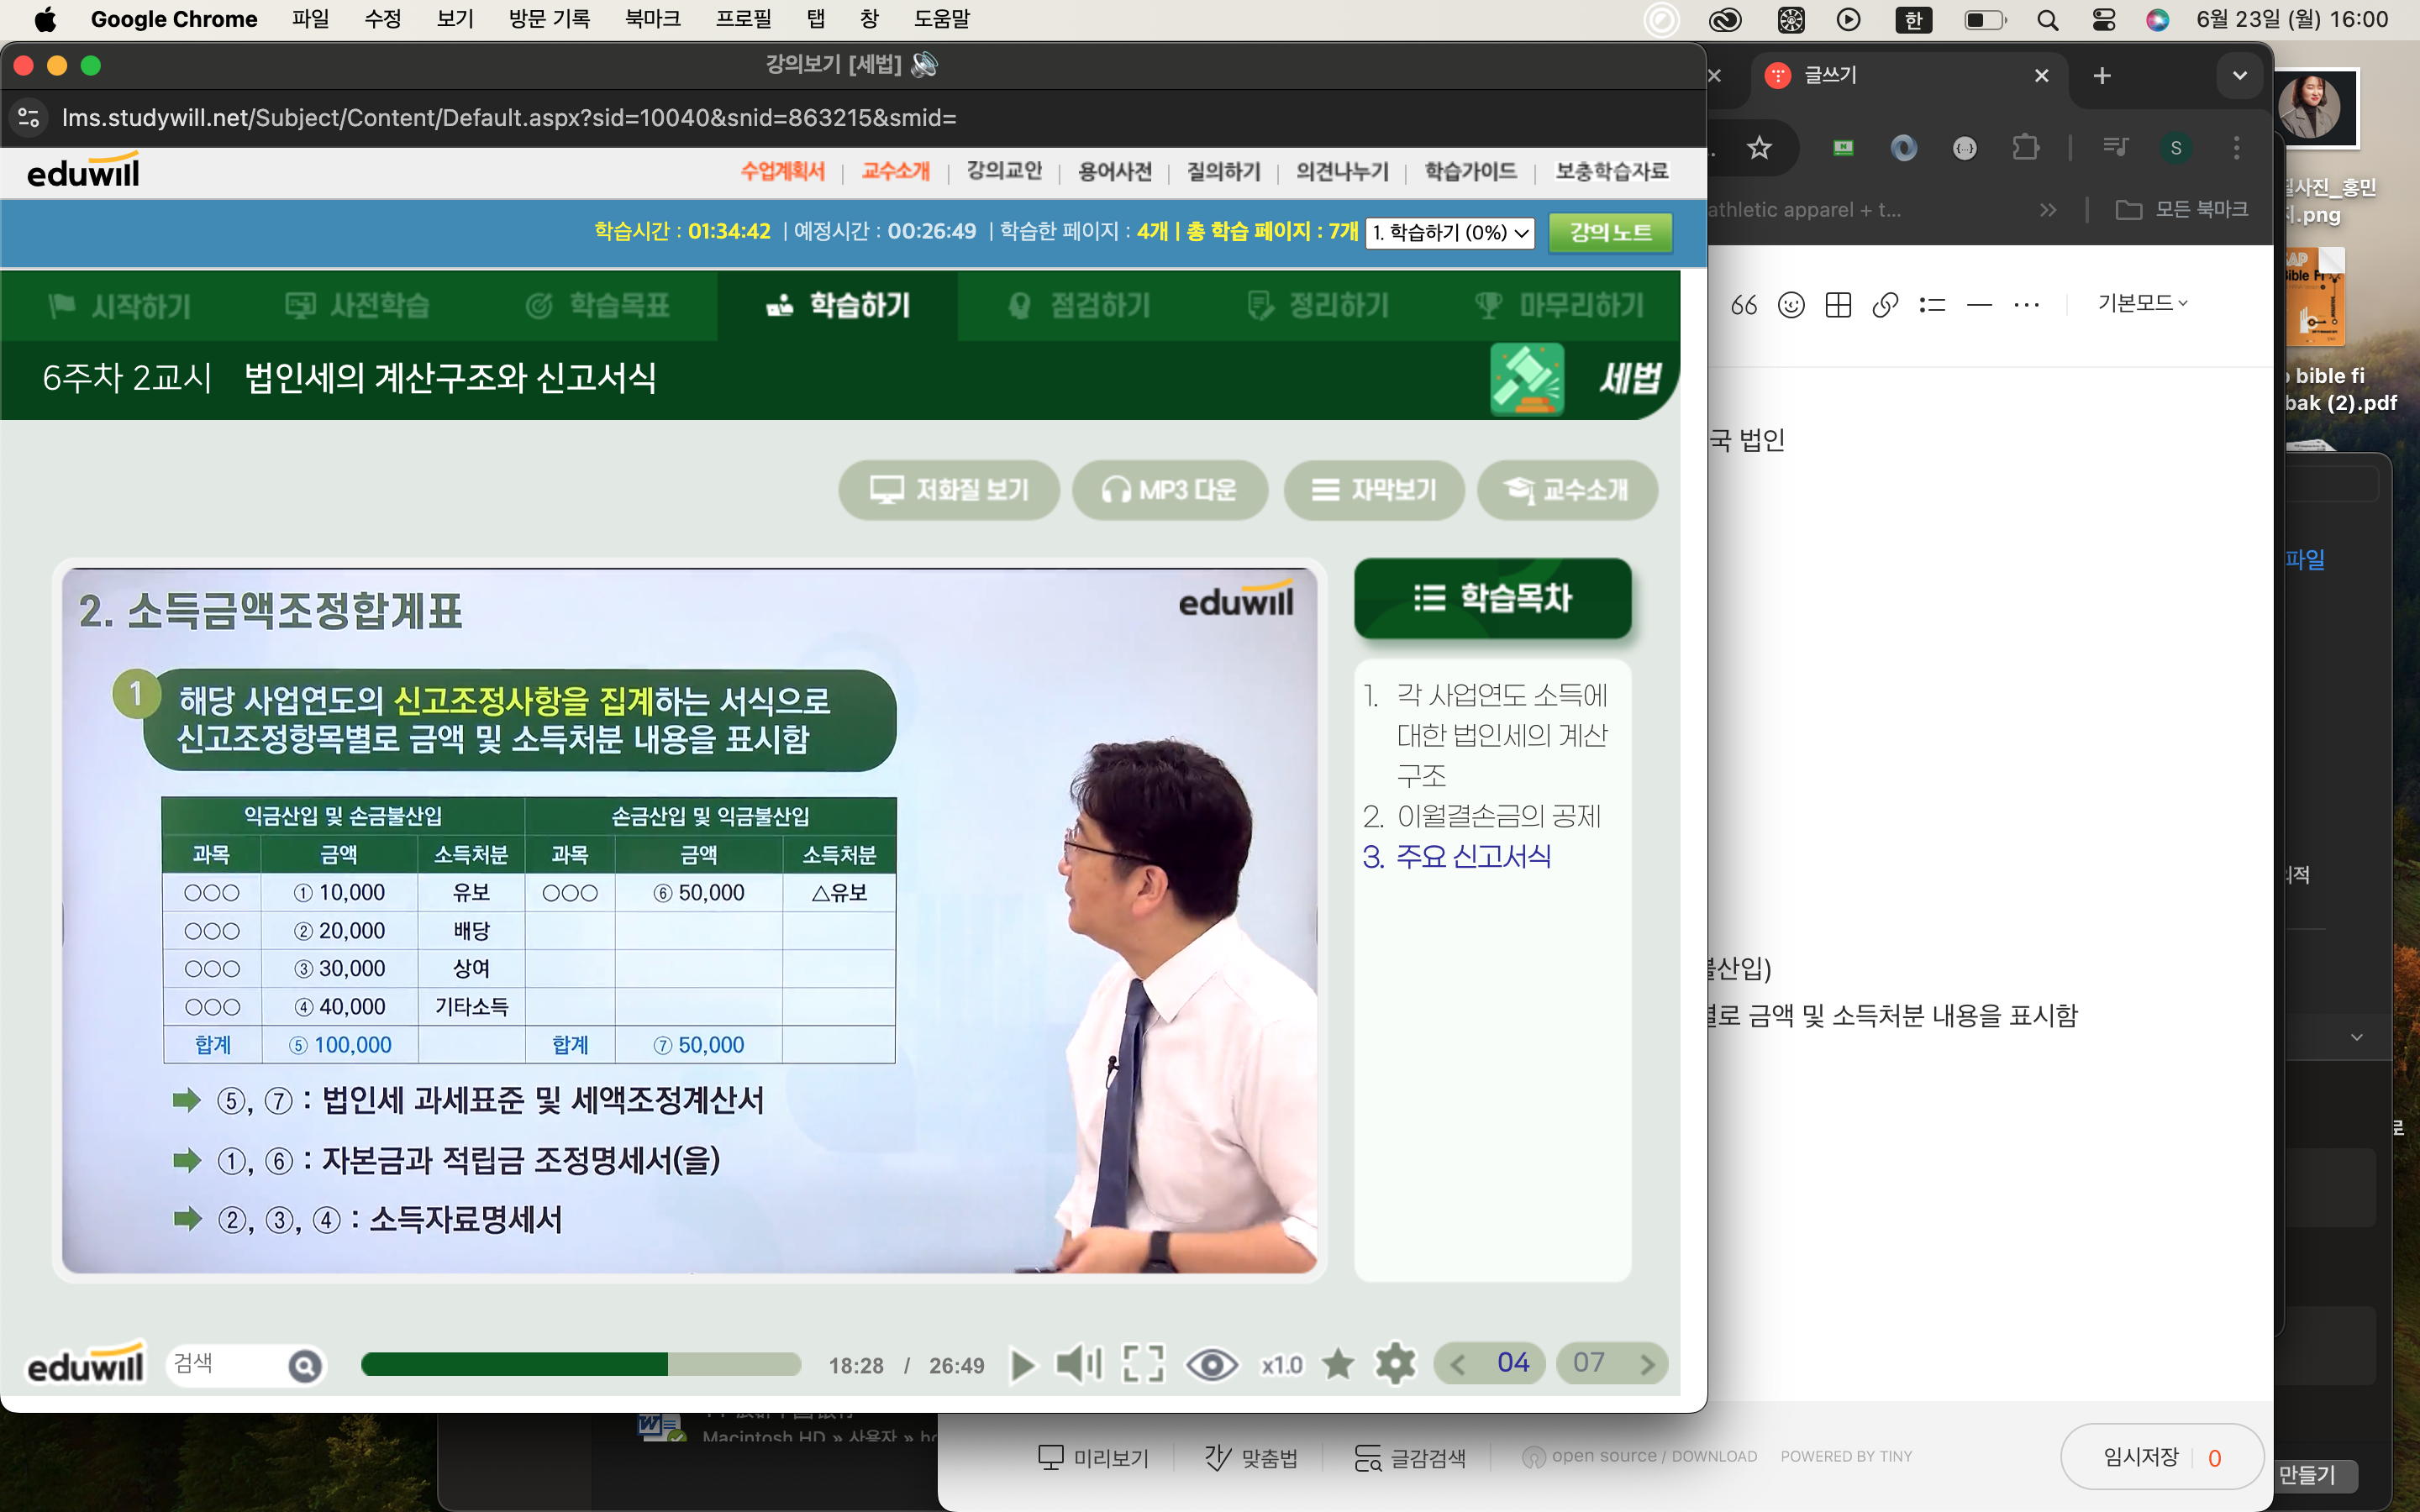Insert table in the editor toolbar
2420x1512 pixels.
[1838, 305]
